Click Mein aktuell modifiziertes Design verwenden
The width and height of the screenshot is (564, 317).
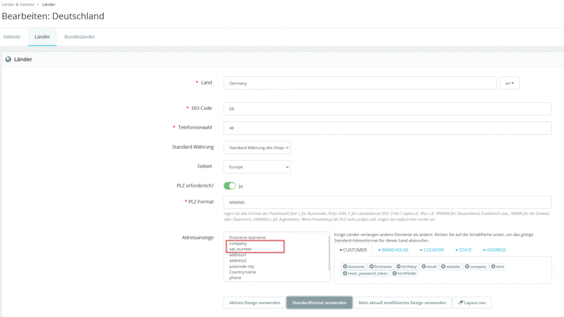pyautogui.click(x=402, y=302)
